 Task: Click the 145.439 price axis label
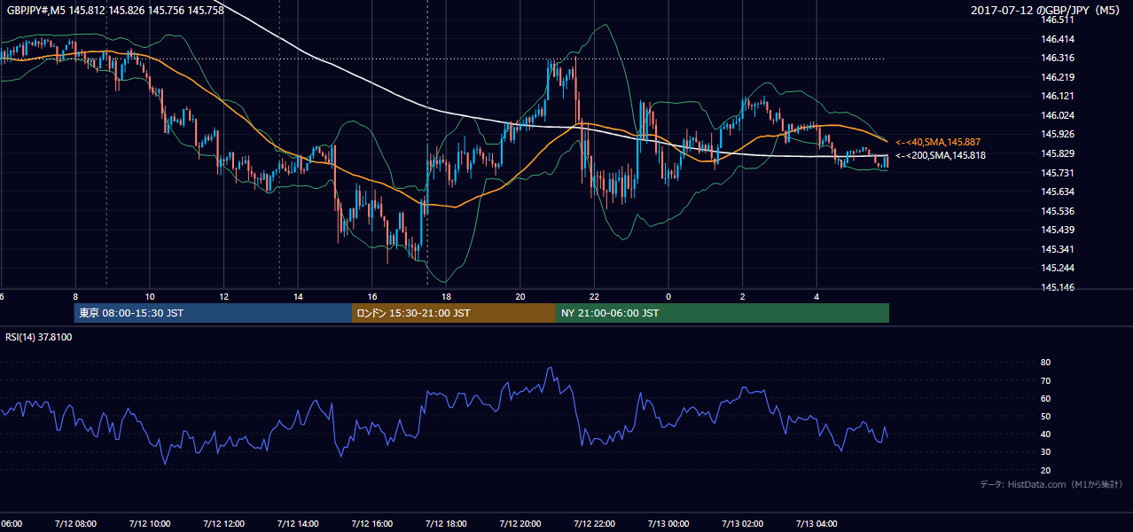coord(1059,230)
